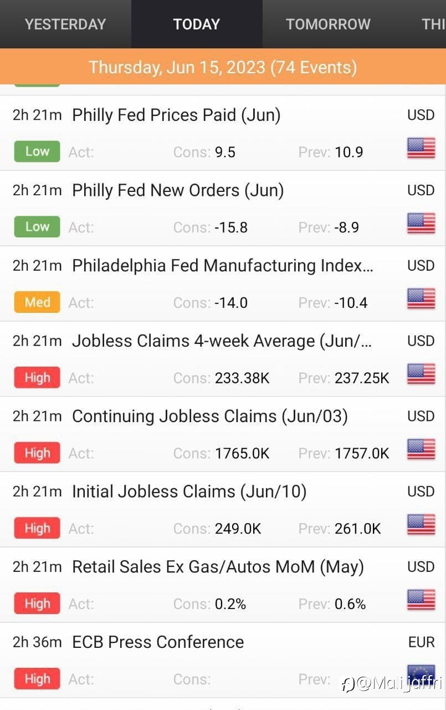Tap the US flag beside Retail Sales Ex Gas/Autos
Screen dimensions: 446x710
click(x=421, y=600)
